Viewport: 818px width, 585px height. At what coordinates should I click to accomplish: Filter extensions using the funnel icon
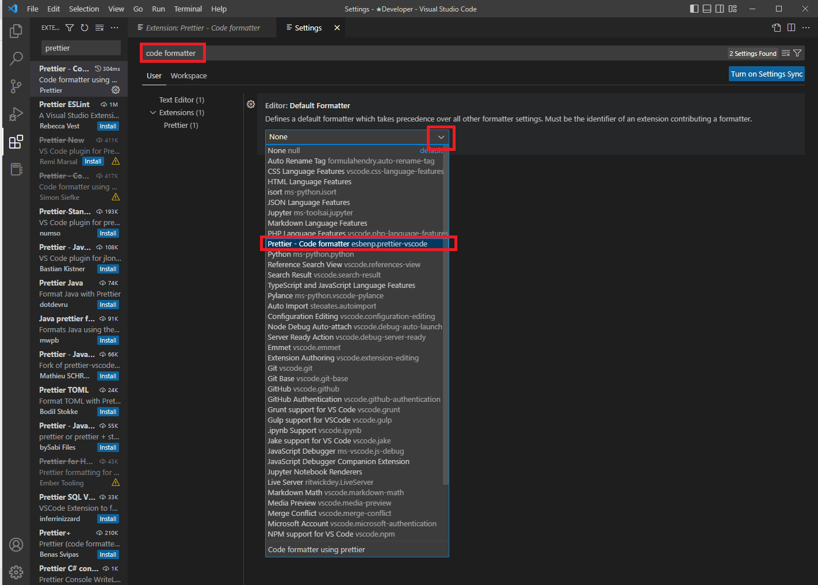70,28
